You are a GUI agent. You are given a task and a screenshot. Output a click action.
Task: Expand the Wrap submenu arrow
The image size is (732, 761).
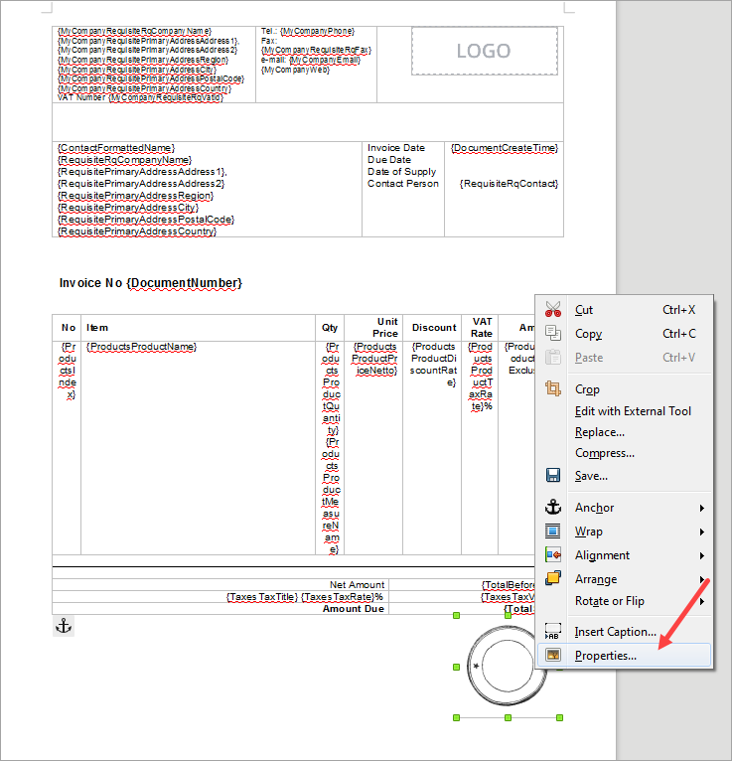point(701,532)
